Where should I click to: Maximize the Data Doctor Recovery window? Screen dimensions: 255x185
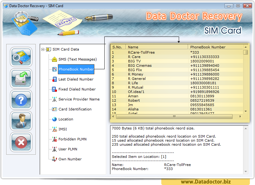click(238, 6)
